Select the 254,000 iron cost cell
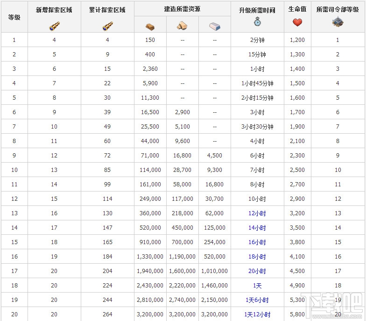The image size is (366, 321). [x=215, y=242]
